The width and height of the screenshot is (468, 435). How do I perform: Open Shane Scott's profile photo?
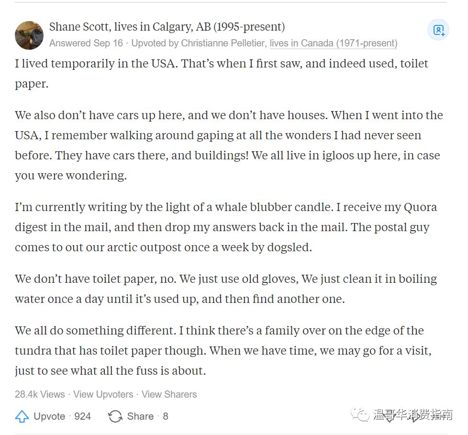29,35
